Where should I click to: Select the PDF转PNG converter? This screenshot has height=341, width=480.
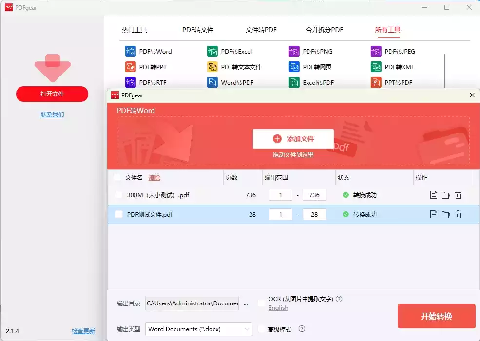[x=294, y=51]
